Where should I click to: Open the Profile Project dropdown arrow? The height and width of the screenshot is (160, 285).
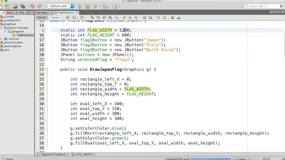[119, 6]
